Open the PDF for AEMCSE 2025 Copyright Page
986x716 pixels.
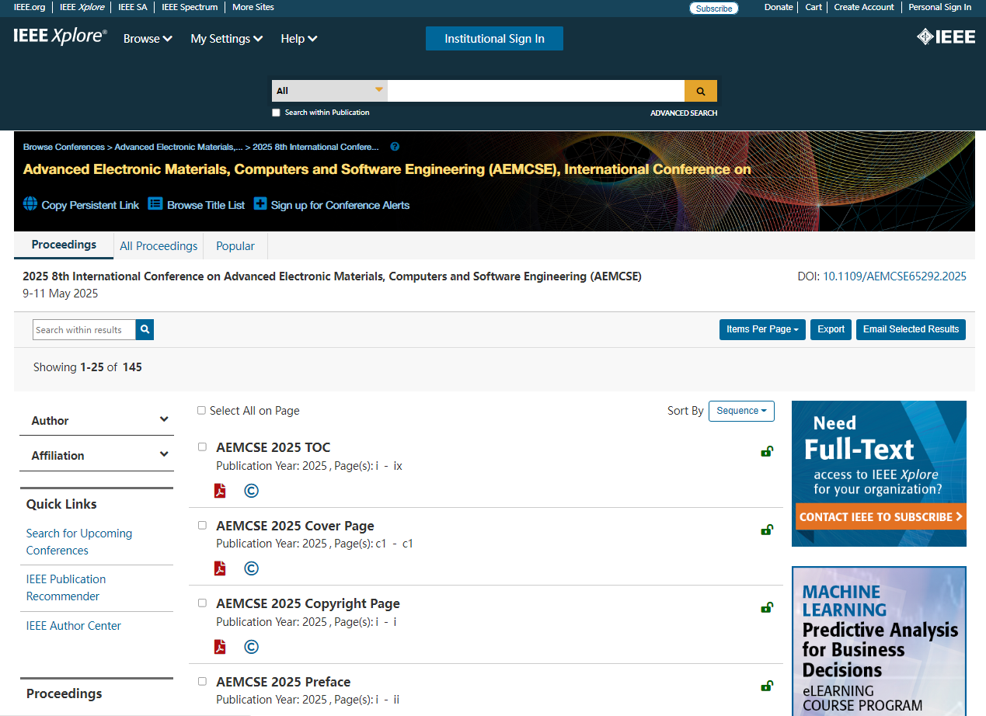click(x=220, y=647)
